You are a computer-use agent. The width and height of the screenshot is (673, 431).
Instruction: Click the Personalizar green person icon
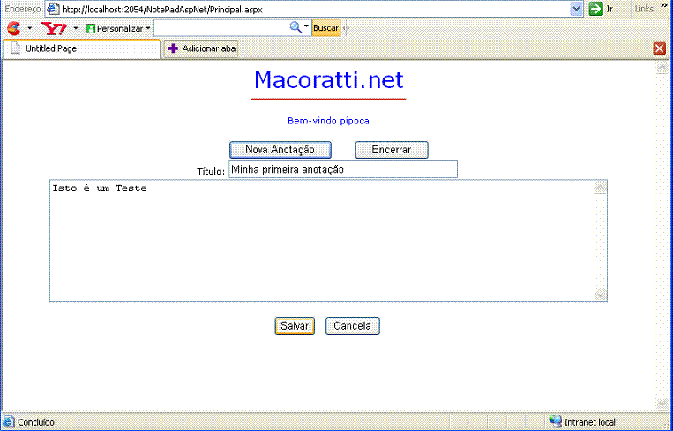[x=91, y=29]
